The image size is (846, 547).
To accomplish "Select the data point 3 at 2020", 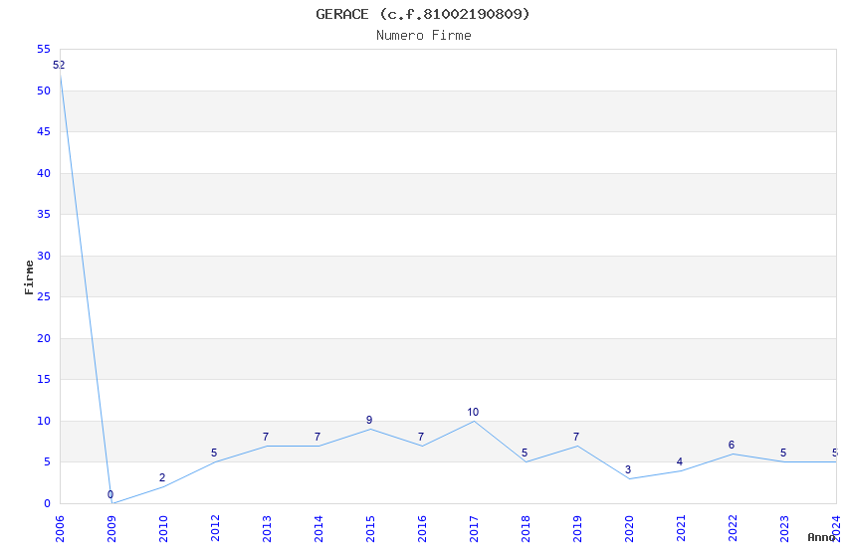I will click(x=629, y=478).
